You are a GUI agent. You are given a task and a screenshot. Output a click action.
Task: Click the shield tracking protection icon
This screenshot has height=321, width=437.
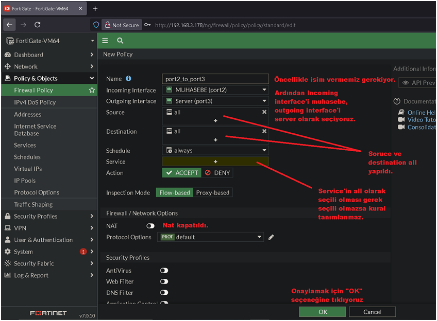96,25
